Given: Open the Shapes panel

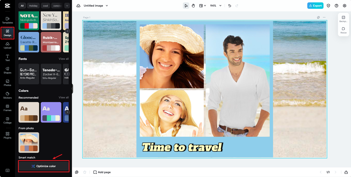Looking at the screenshot, I should 7,70.
